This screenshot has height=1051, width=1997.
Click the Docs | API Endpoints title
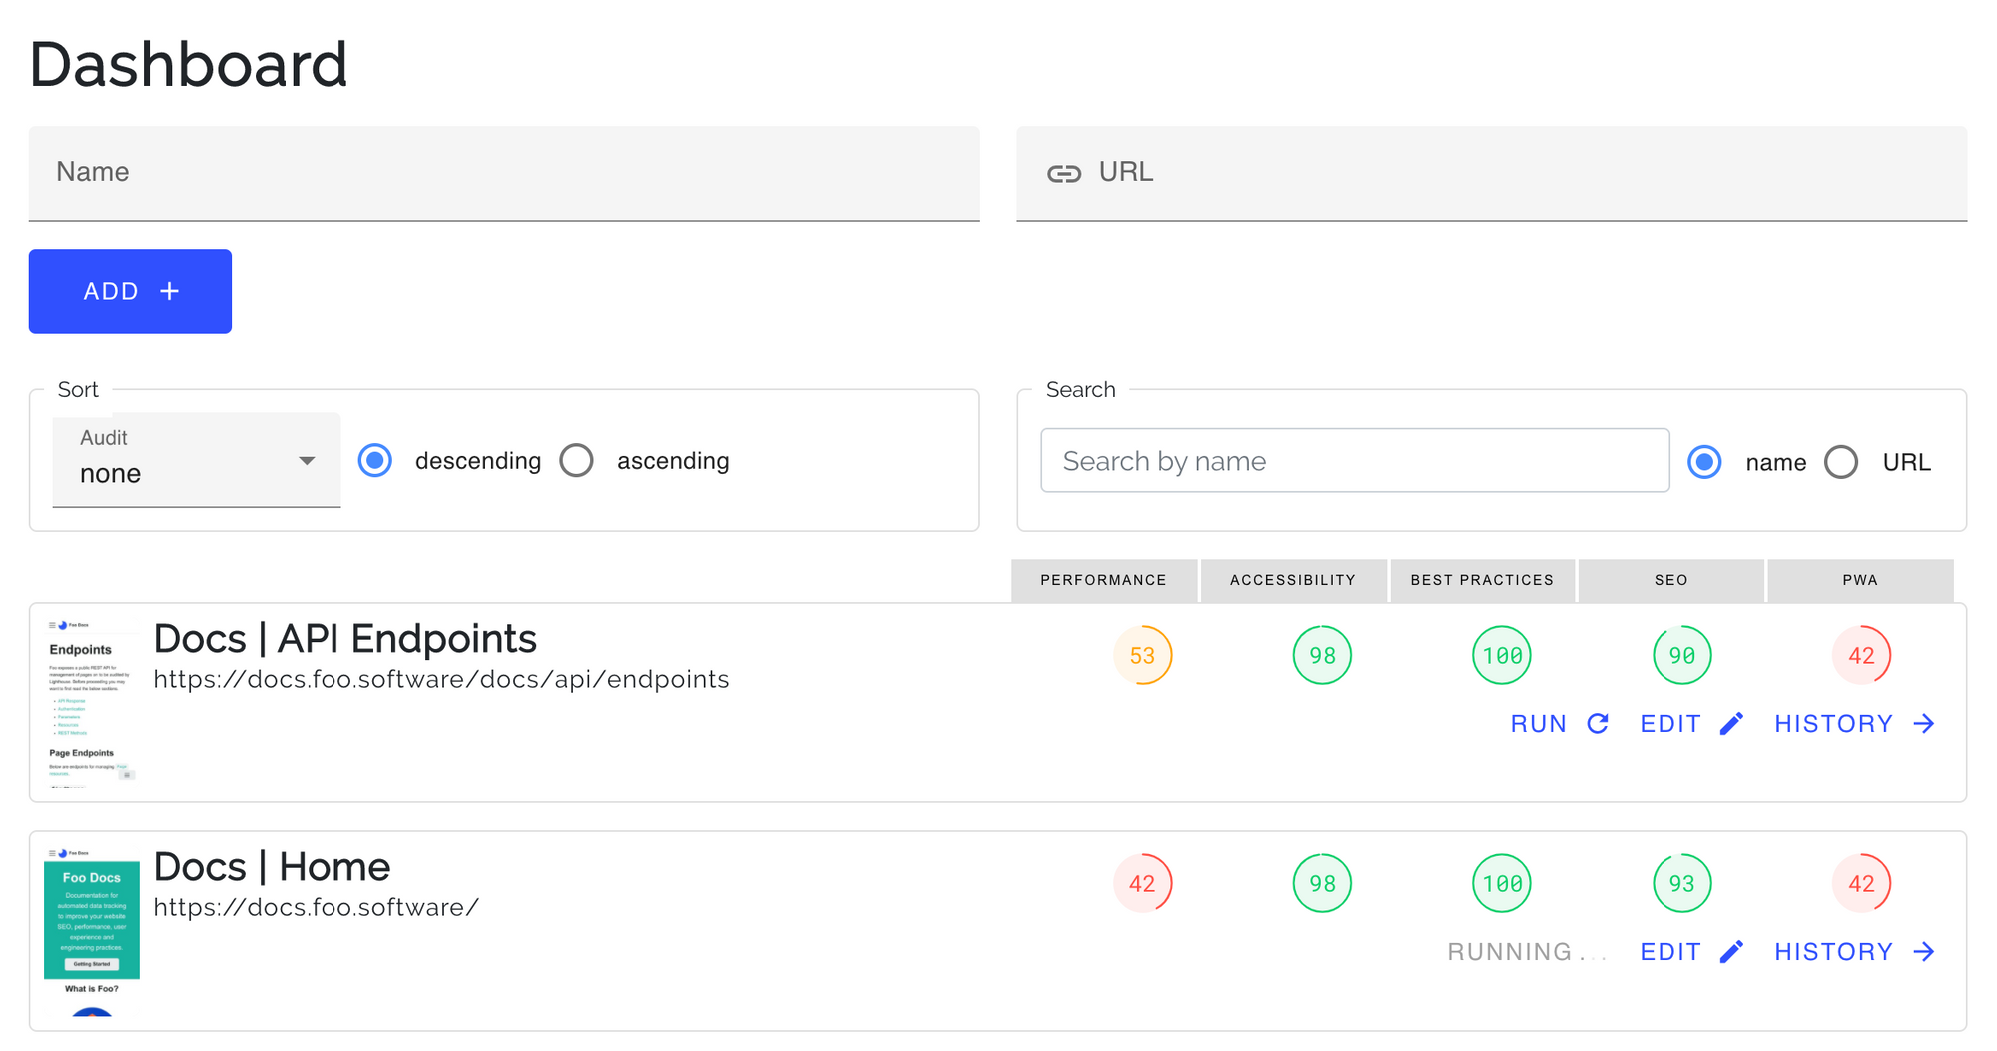pos(344,639)
